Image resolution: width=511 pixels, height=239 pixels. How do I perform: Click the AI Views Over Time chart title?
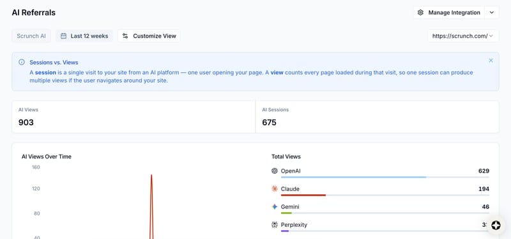(x=47, y=157)
